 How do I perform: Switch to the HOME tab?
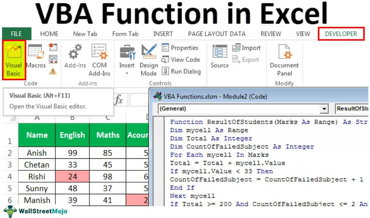pos(49,34)
